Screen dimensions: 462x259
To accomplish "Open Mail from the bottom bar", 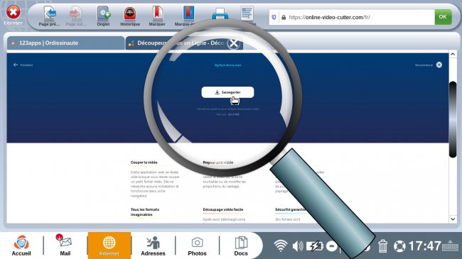I will pos(65,246).
